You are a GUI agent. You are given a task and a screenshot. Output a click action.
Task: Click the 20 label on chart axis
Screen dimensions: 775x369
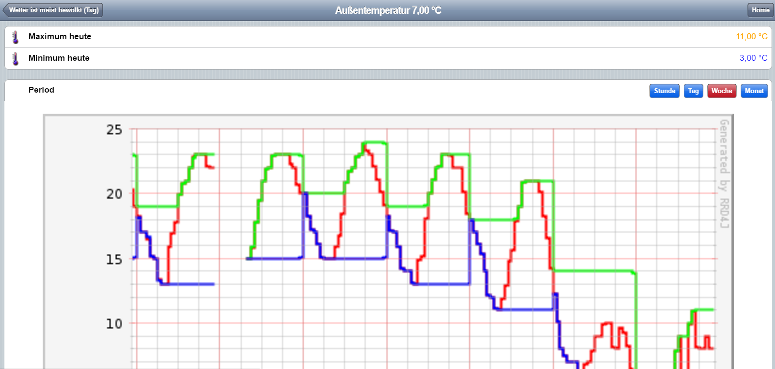(x=114, y=194)
